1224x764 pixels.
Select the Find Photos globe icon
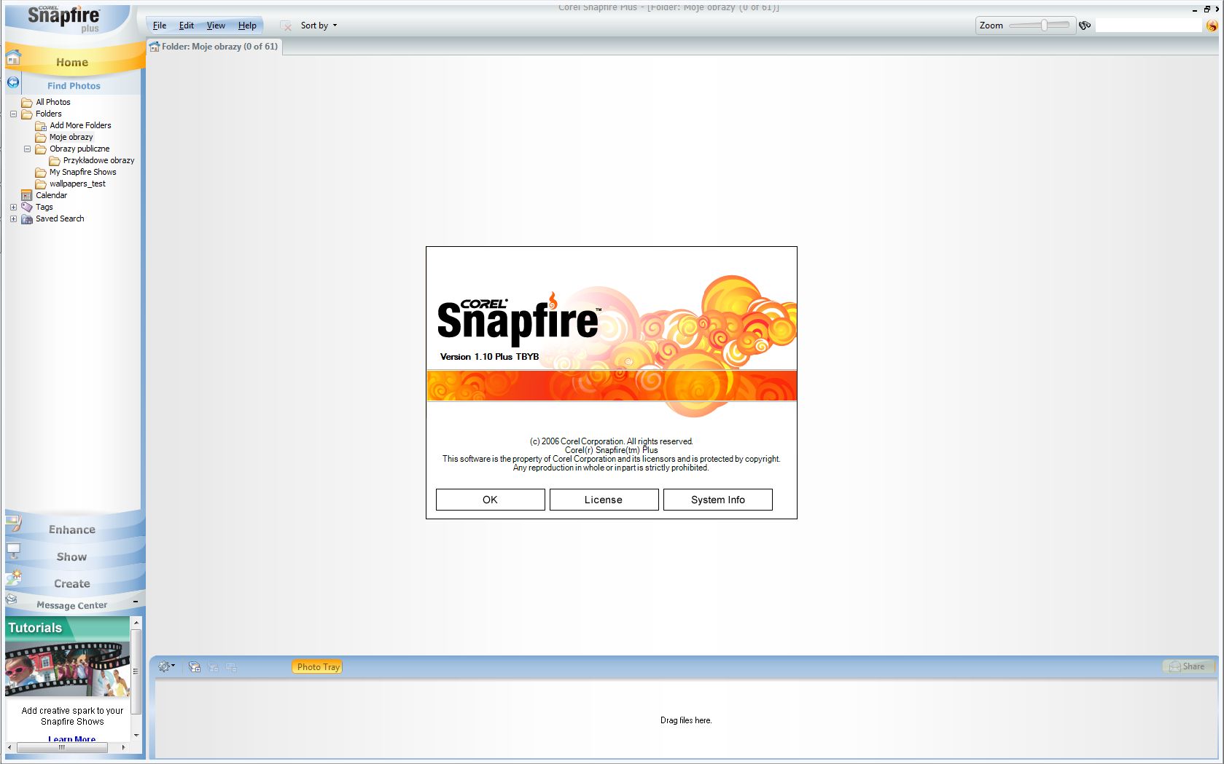[x=12, y=82]
